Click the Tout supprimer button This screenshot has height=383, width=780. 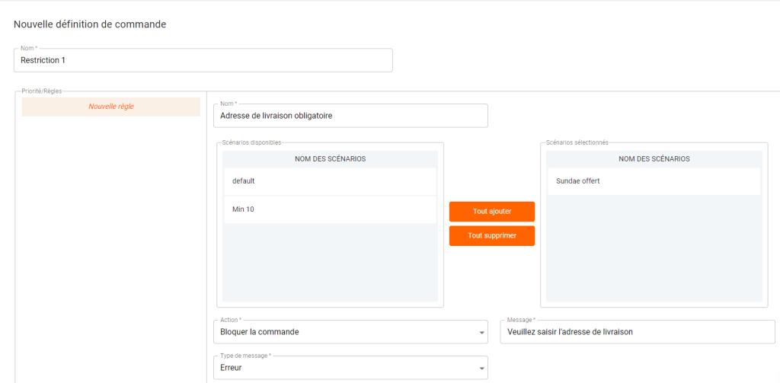pos(492,236)
